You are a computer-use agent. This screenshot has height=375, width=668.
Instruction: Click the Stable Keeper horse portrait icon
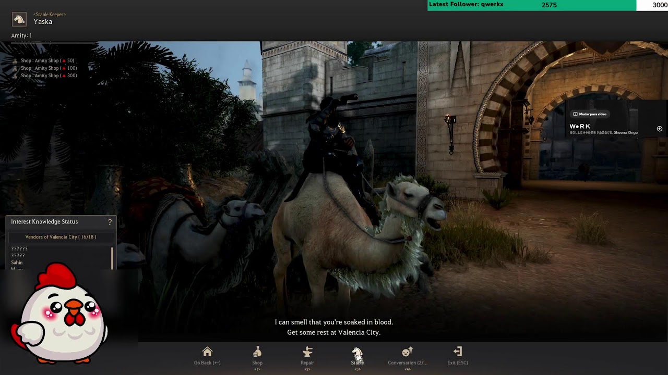[19, 20]
